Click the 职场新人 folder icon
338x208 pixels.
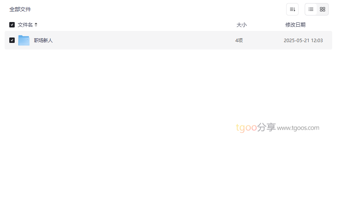(24, 40)
